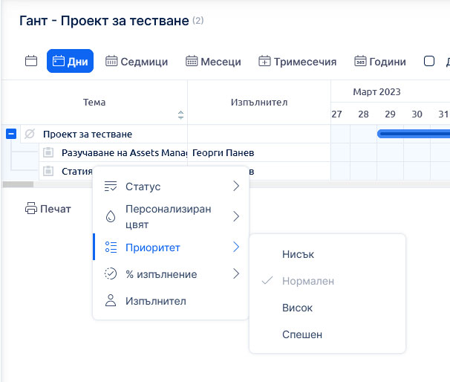
Task: Click the blue Gantt bar of the project
Action: point(414,134)
